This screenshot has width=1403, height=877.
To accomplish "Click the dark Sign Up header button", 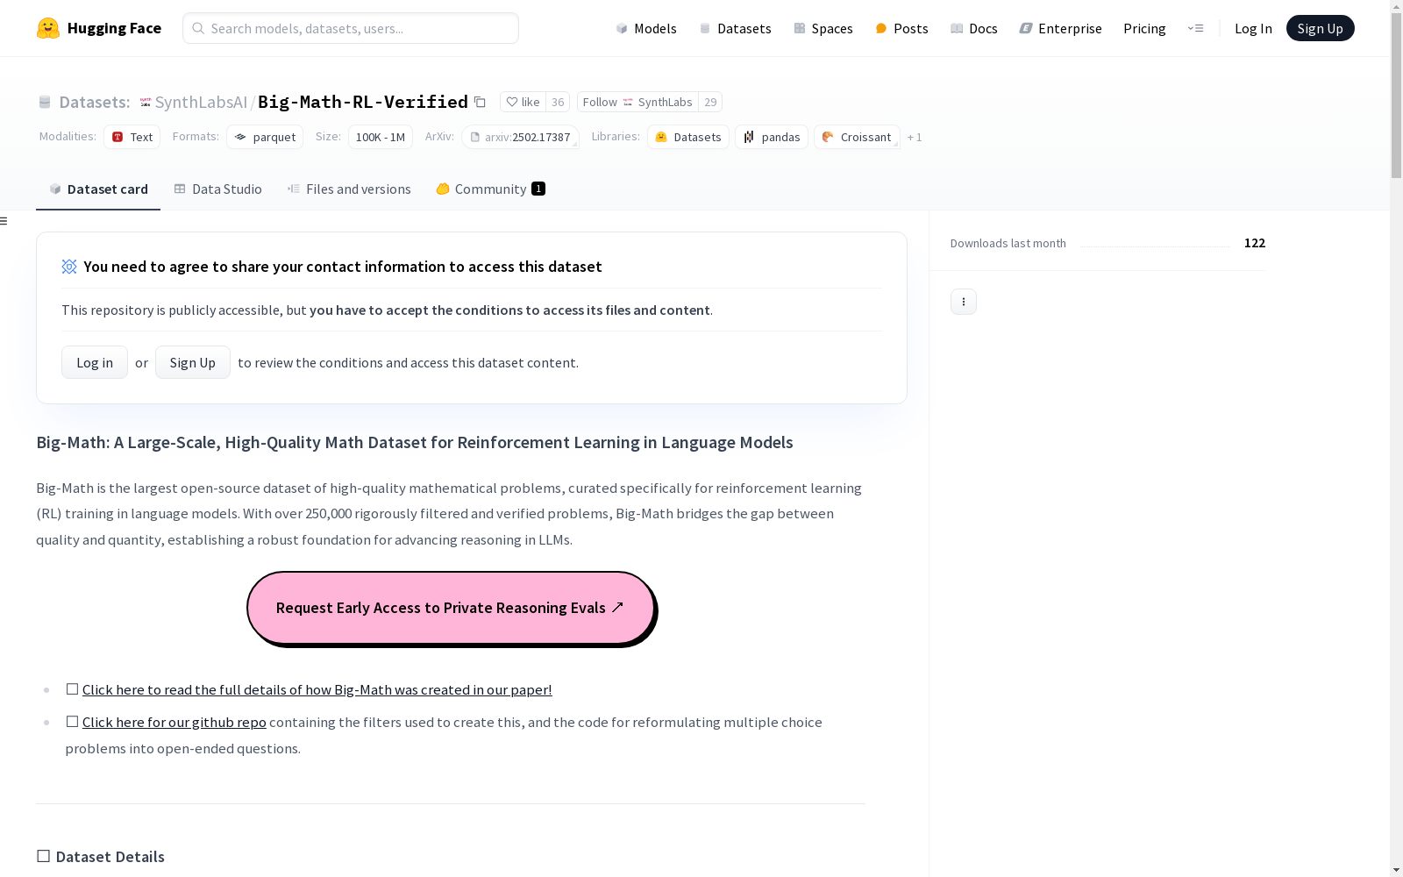I will 1320,28.
